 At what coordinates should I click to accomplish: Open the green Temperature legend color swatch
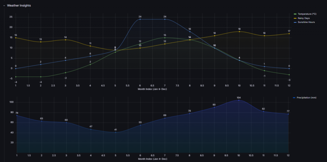click(295, 14)
